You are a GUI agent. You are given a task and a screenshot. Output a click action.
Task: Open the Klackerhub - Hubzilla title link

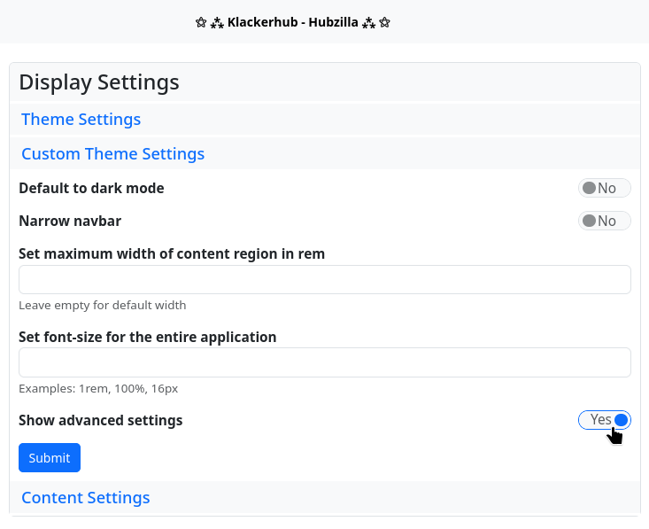pos(292,21)
